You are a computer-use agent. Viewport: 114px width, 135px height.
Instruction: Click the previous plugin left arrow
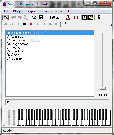[13, 18]
